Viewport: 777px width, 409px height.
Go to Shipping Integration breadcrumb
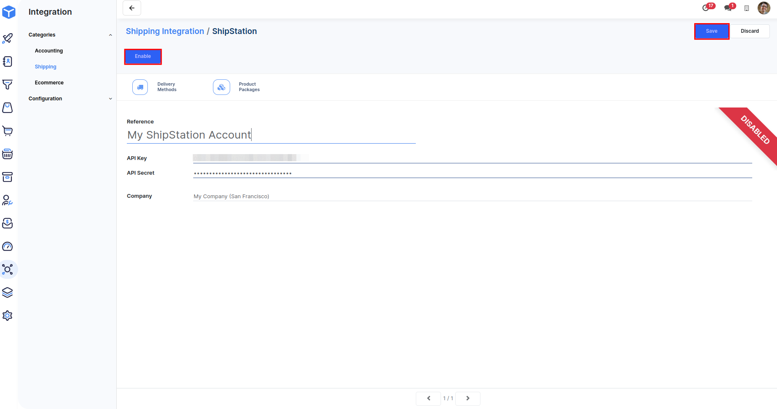pos(165,31)
